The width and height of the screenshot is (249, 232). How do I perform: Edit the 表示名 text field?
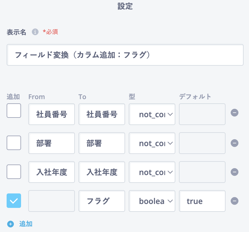[125, 55]
